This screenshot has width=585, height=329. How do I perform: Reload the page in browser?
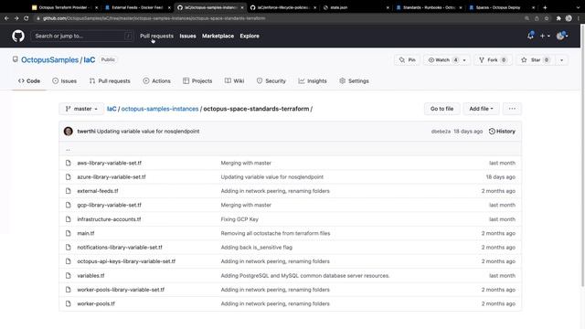click(27, 18)
